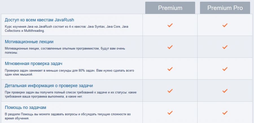Click Premium checkmark for JavaRush quests access

click(170, 25)
